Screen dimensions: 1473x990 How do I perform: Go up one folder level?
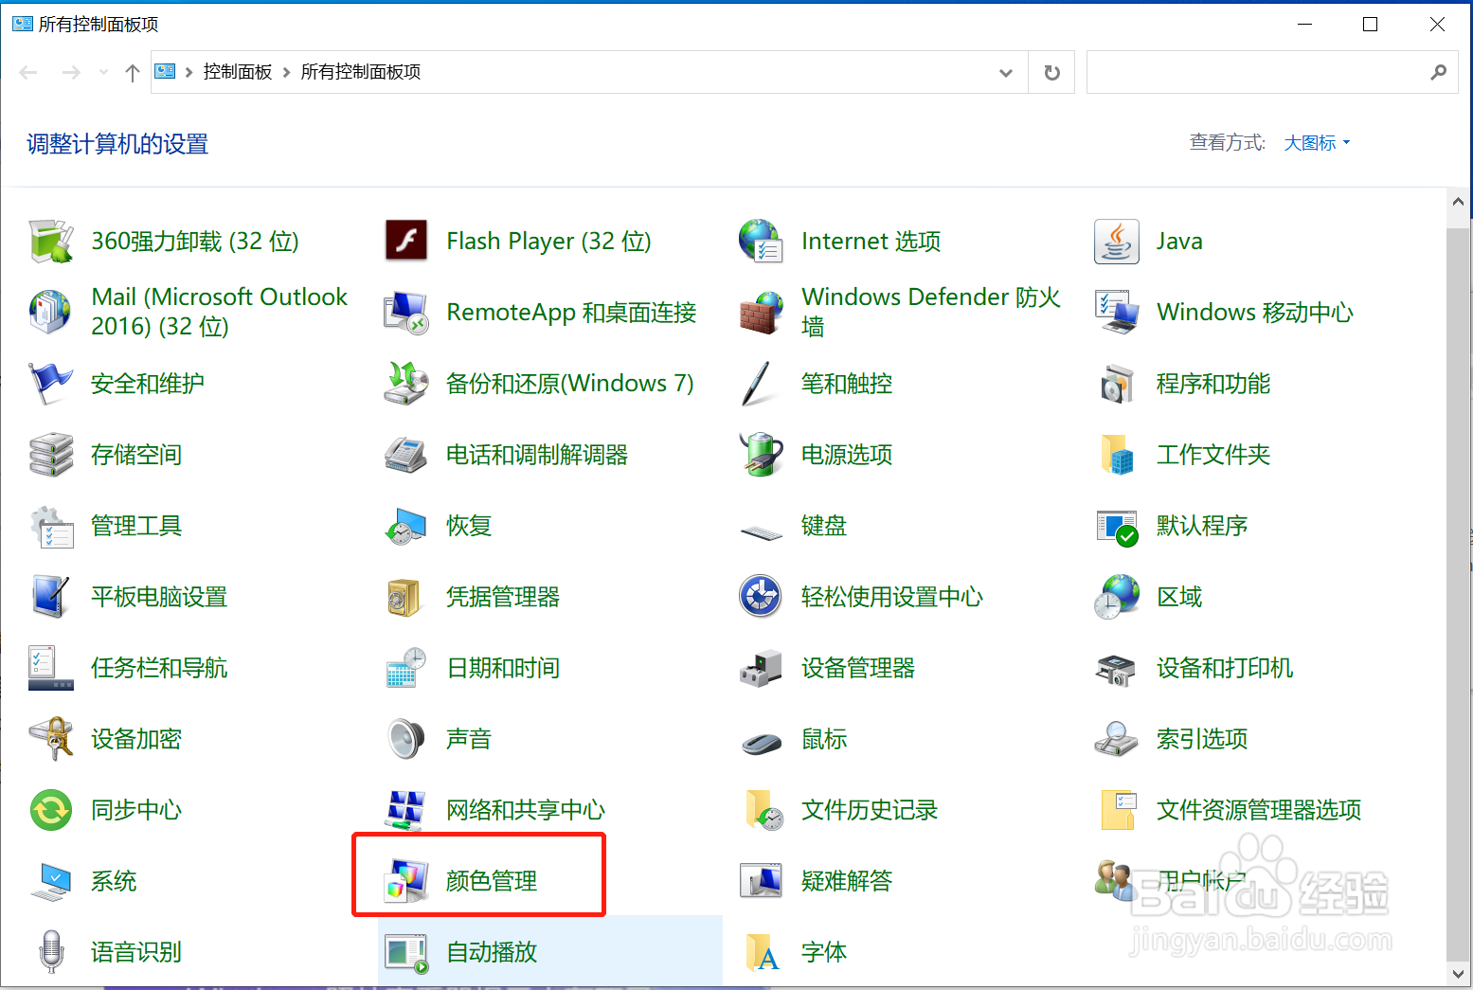tap(133, 73)
